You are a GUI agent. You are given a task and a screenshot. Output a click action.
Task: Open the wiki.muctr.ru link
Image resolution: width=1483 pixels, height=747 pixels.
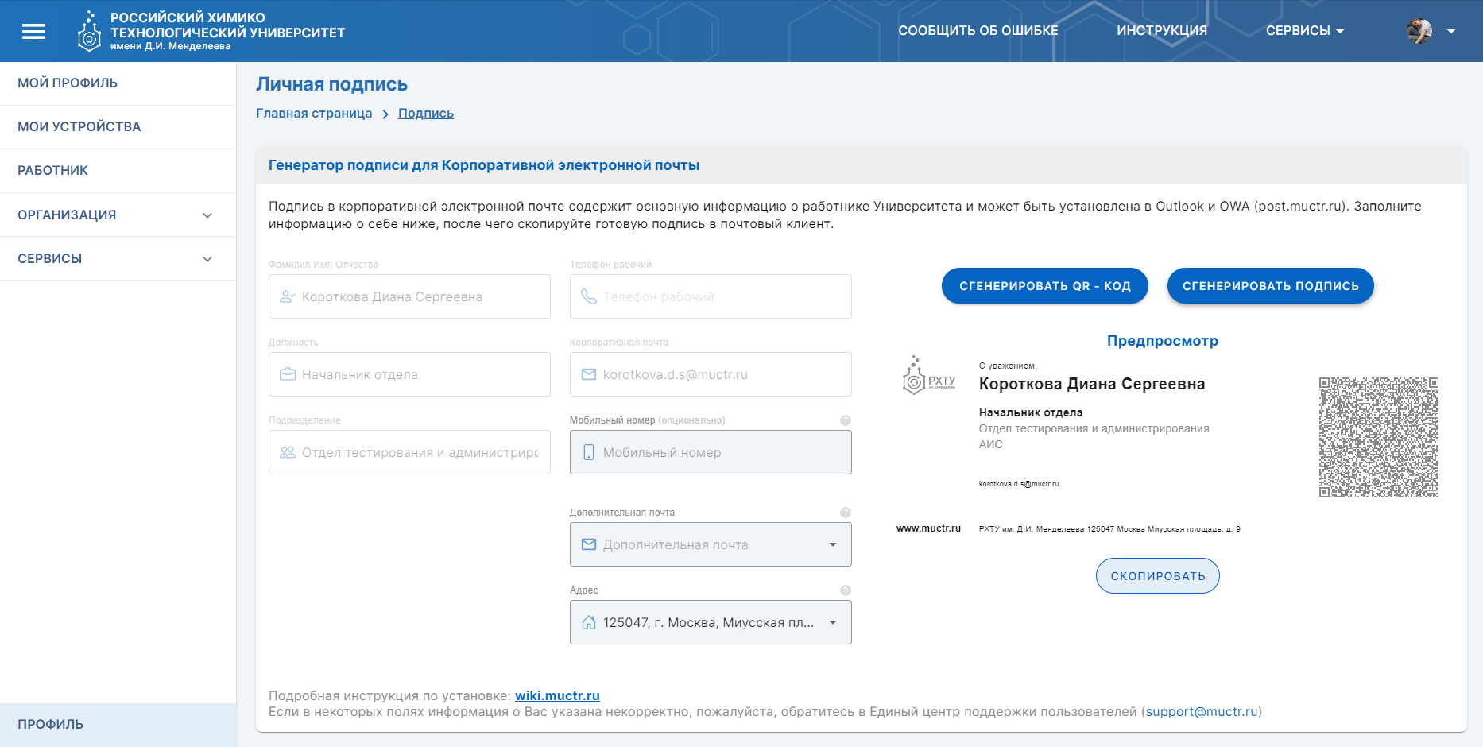tap(557, 695)
